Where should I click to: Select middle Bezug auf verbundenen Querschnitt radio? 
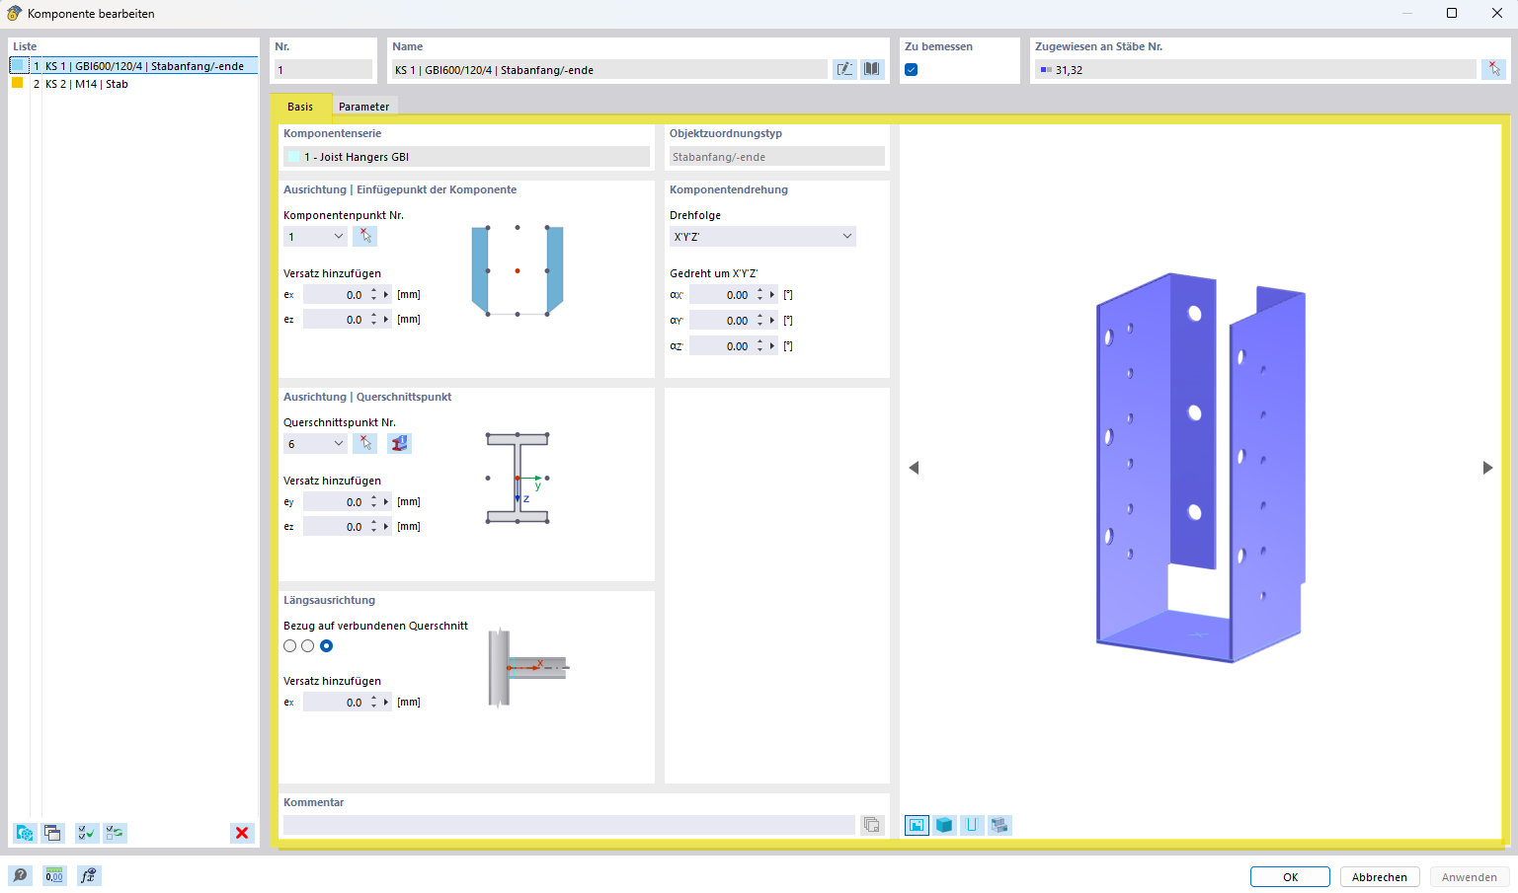coord(308,645)
